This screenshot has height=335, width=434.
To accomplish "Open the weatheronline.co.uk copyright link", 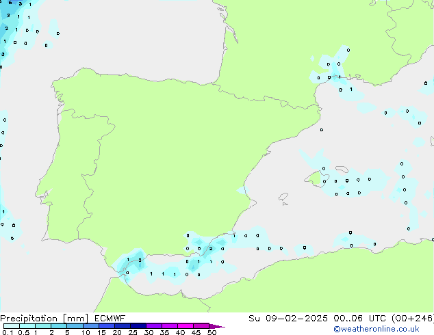I will [x=376, y=329].
